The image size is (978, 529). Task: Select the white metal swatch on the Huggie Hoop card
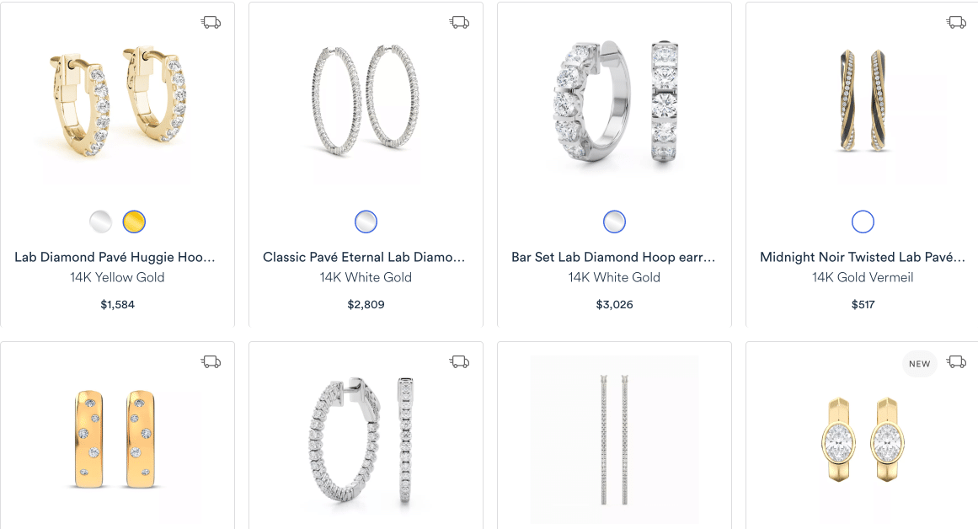point(100,221)
